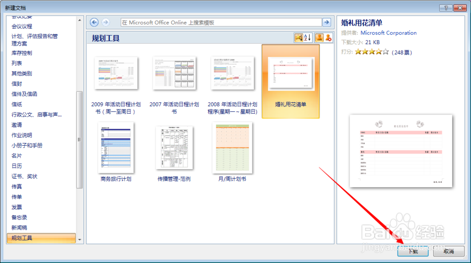Select highlighted 规划工具 category
Image resolution: width=471 pixels, height=263 pixels.
[x=41, y=238]
